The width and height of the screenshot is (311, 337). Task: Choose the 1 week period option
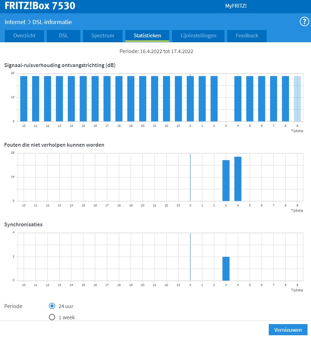point(52,317)
